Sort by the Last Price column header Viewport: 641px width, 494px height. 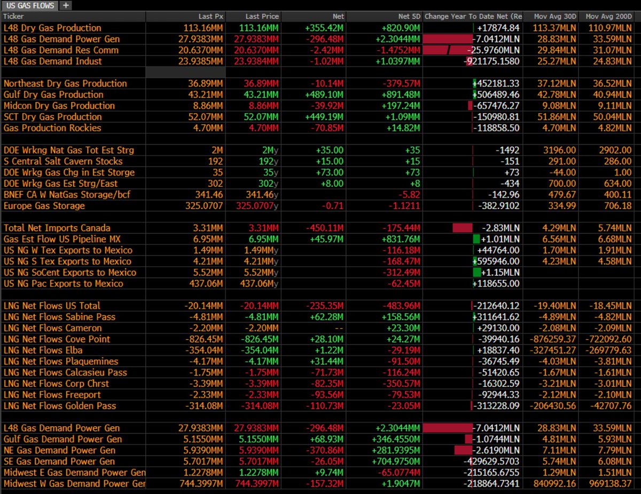point(262,17)
